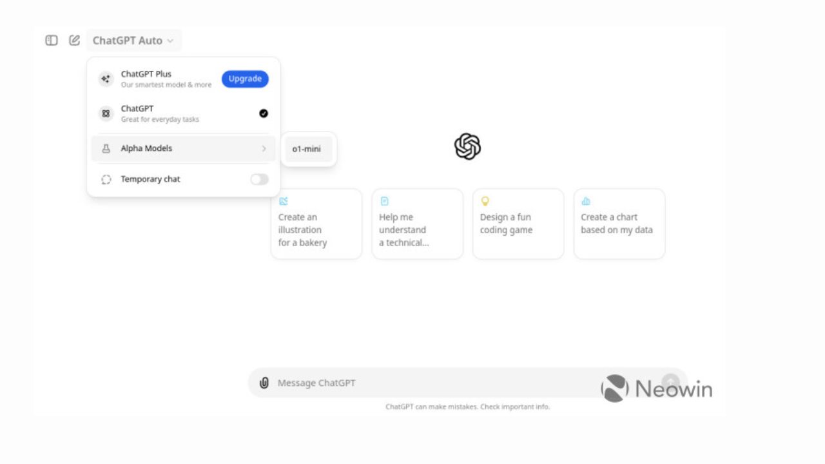
Task: Click the OpenAI logo in the center
Action: tap(467, 146)
